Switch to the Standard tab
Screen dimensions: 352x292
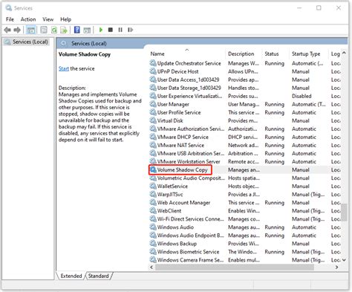(x=99, y=276)
